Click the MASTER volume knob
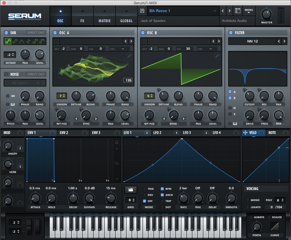 click(267, 14)
